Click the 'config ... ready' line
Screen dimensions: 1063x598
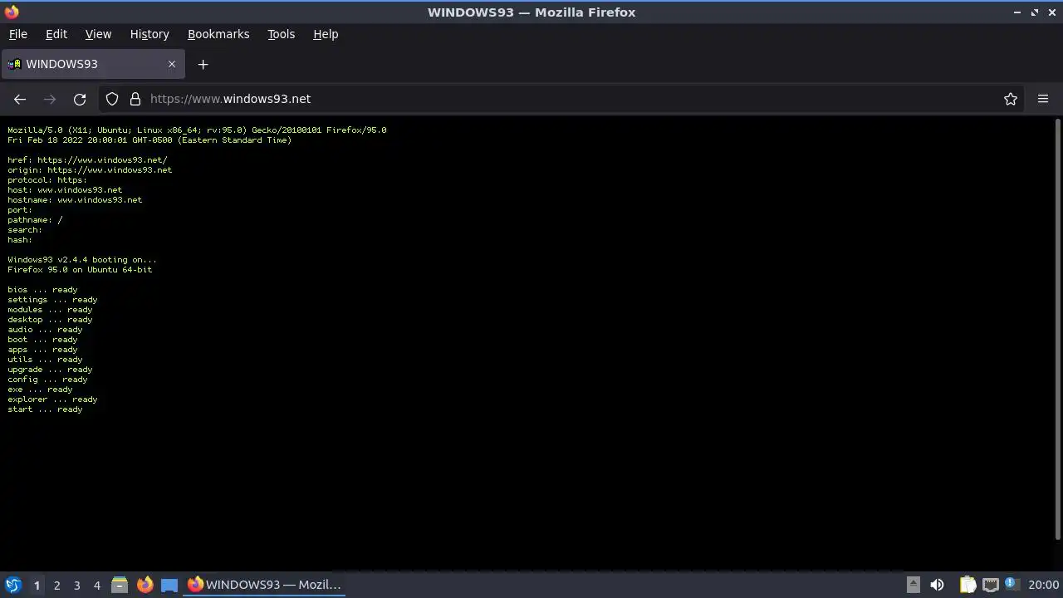click(47, 380)
